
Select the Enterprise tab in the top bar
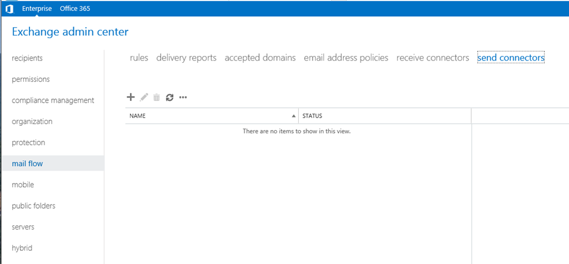click(x=36, y=9)
